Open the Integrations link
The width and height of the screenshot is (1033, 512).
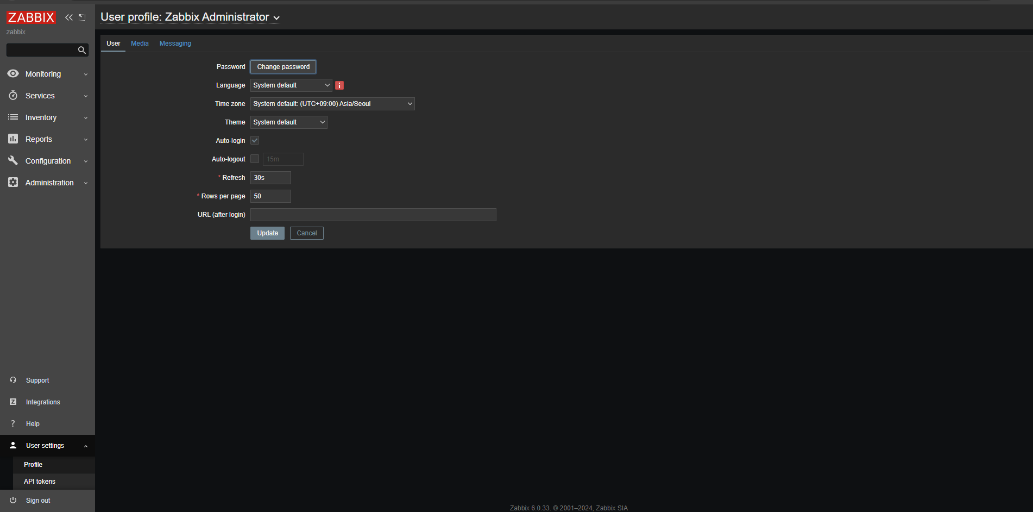[x=43, y=402]
